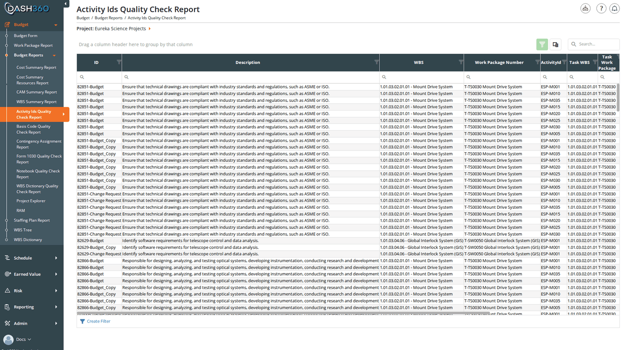This screenshot has width=623, height=350.
Task: Open the Docs user dropdown chevron
Action: 29,339
